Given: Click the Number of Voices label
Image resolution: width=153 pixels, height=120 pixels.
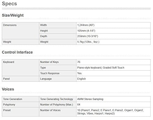Looking at the screenshot, I should (x=50, y=110).
